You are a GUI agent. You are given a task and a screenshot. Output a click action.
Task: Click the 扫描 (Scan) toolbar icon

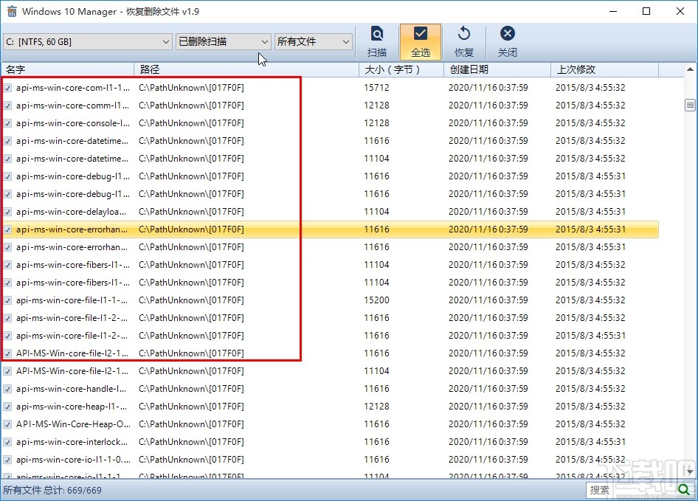point(376,41)
